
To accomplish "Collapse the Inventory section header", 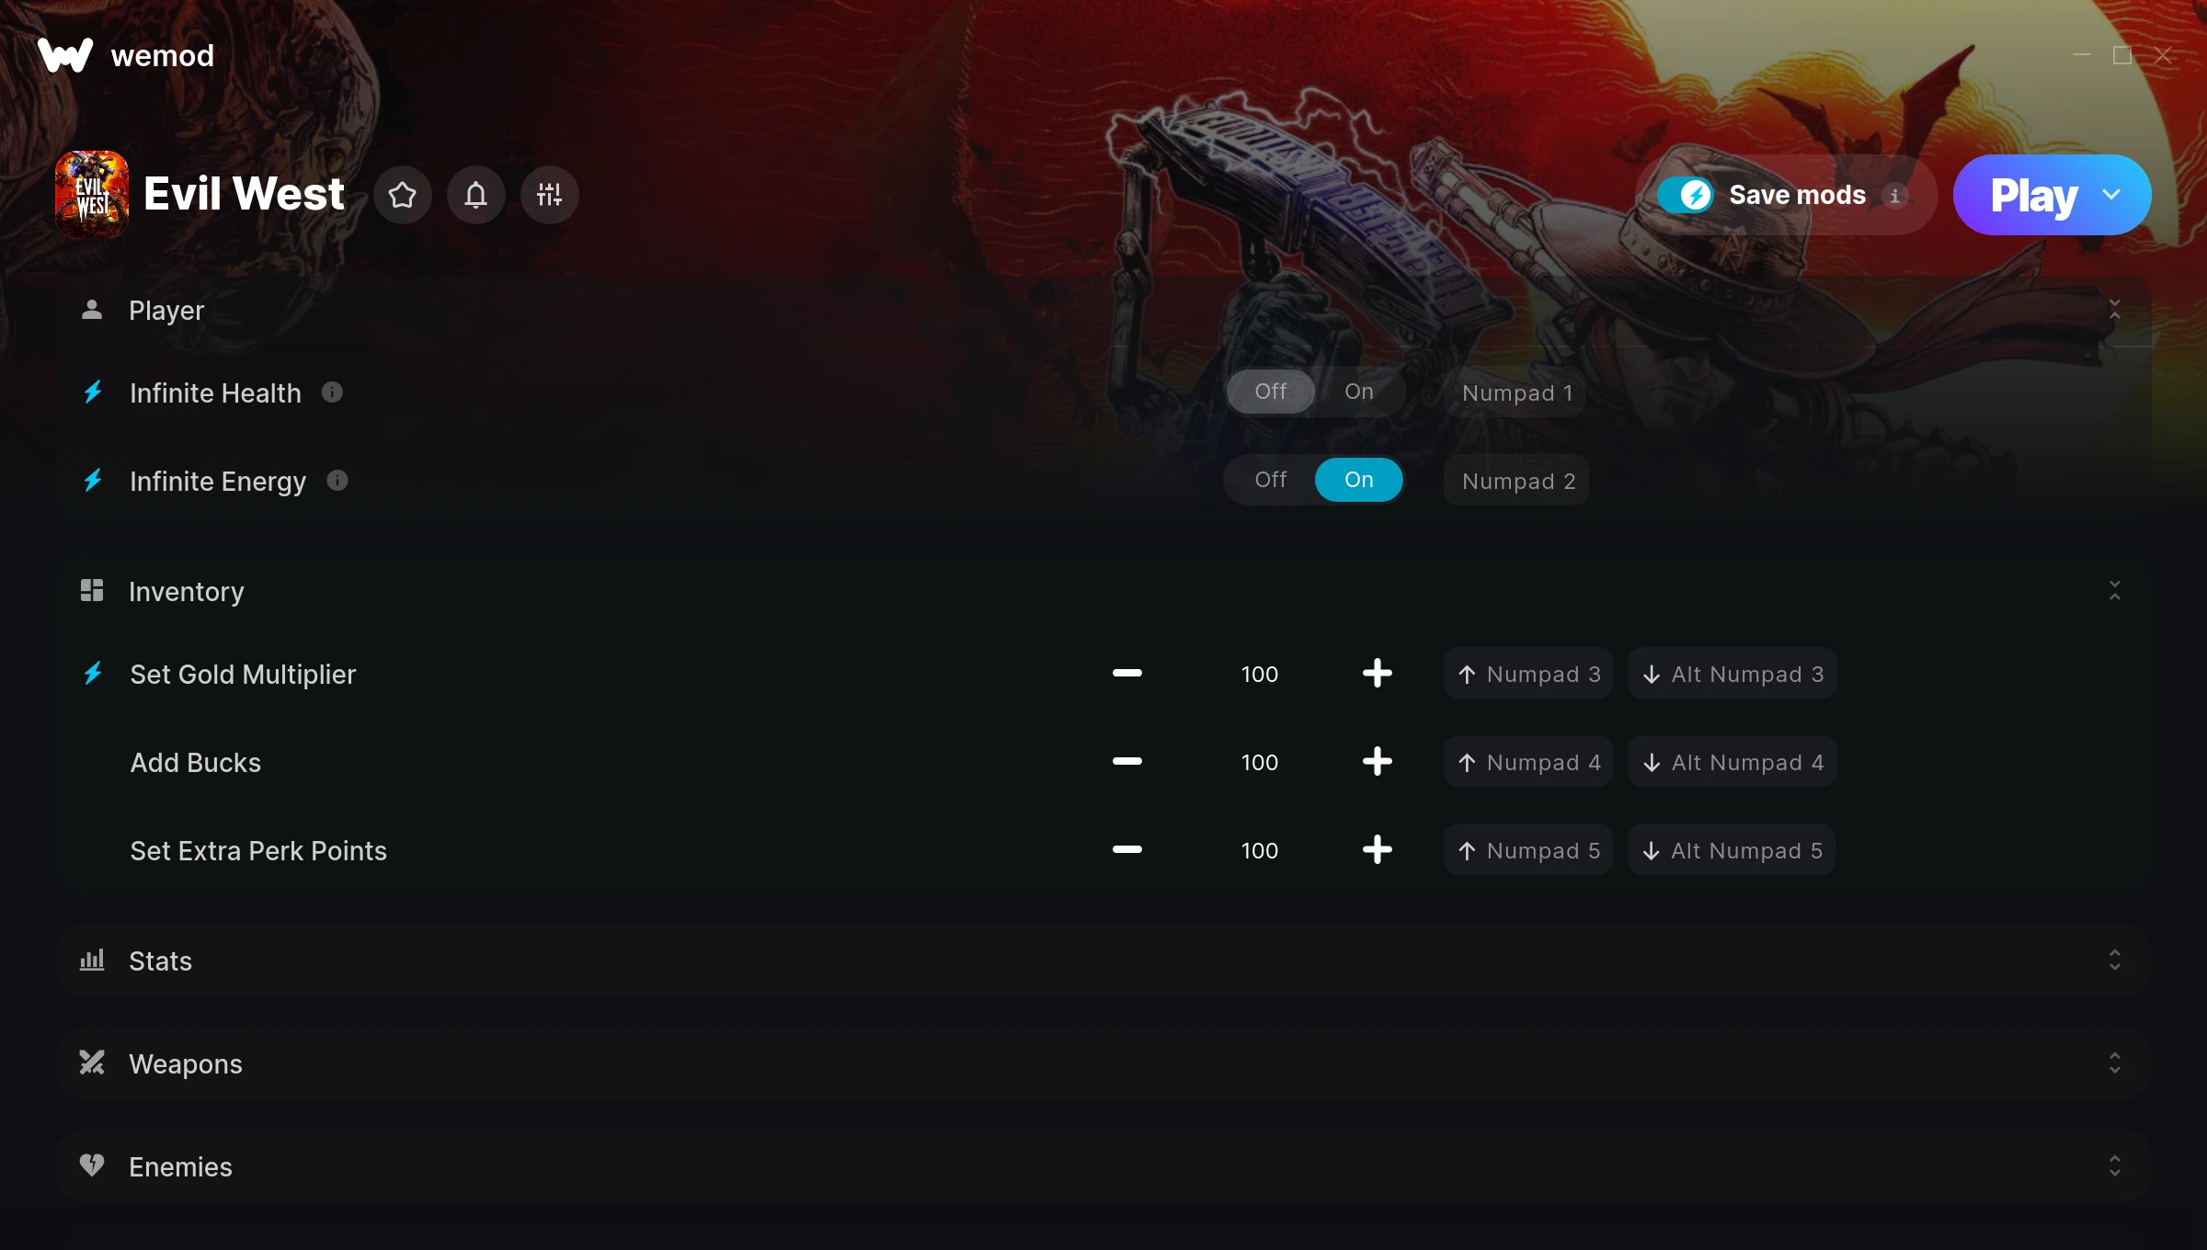I will tap(1103, 591).
